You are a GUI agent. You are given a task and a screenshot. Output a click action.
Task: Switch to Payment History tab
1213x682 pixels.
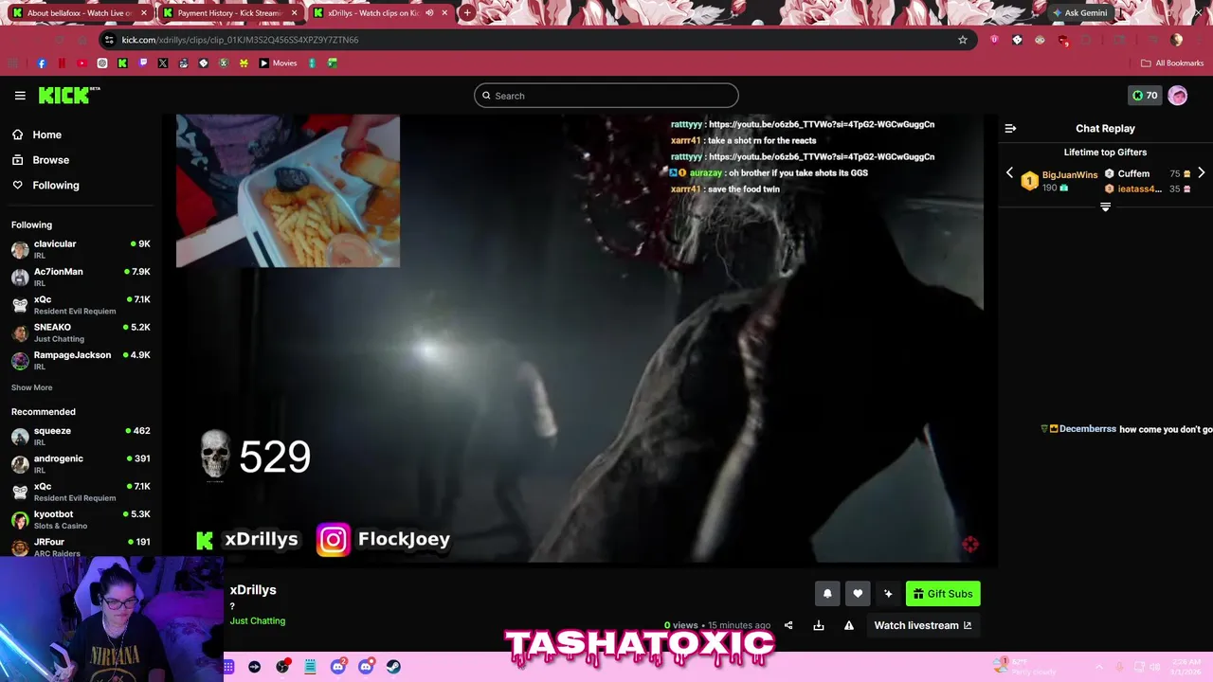(230, 13)
